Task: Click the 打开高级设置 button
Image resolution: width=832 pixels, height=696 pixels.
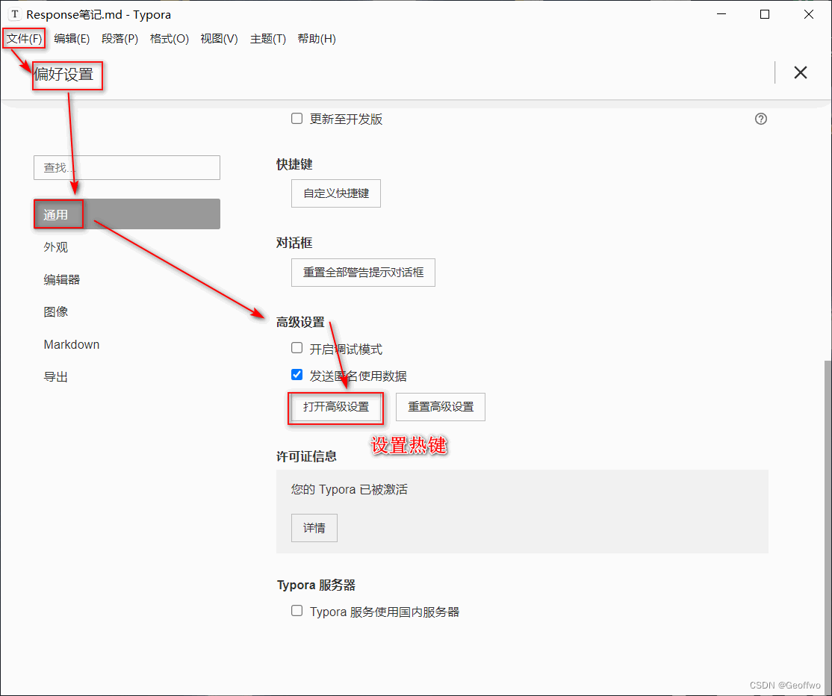Action: 336,407
